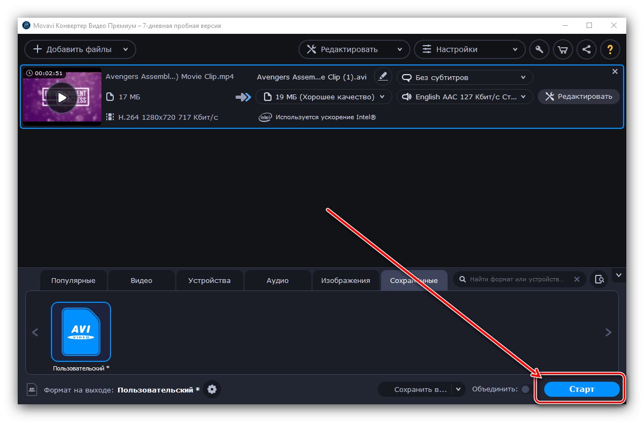The width and height of the screenshot is (644, 422).
Task: Collapse the format panel with chevron
Action: (619, 275)
